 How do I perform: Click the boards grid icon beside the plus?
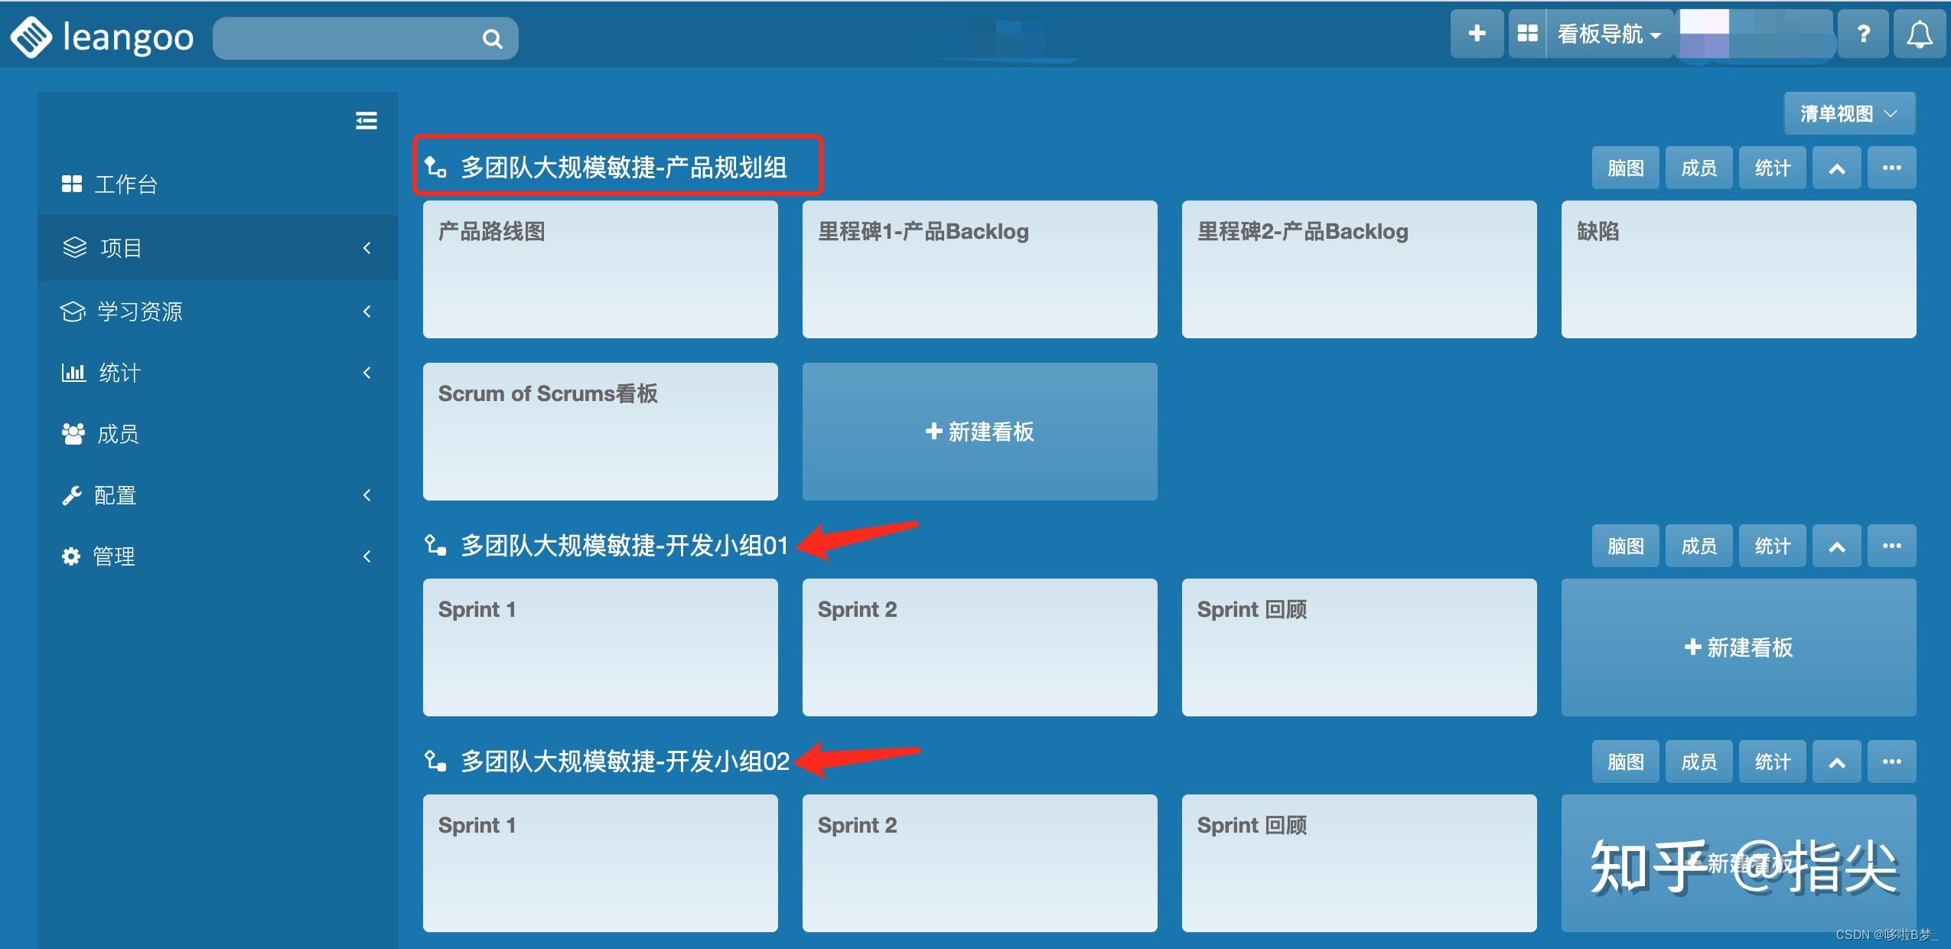click(1528, 34)
